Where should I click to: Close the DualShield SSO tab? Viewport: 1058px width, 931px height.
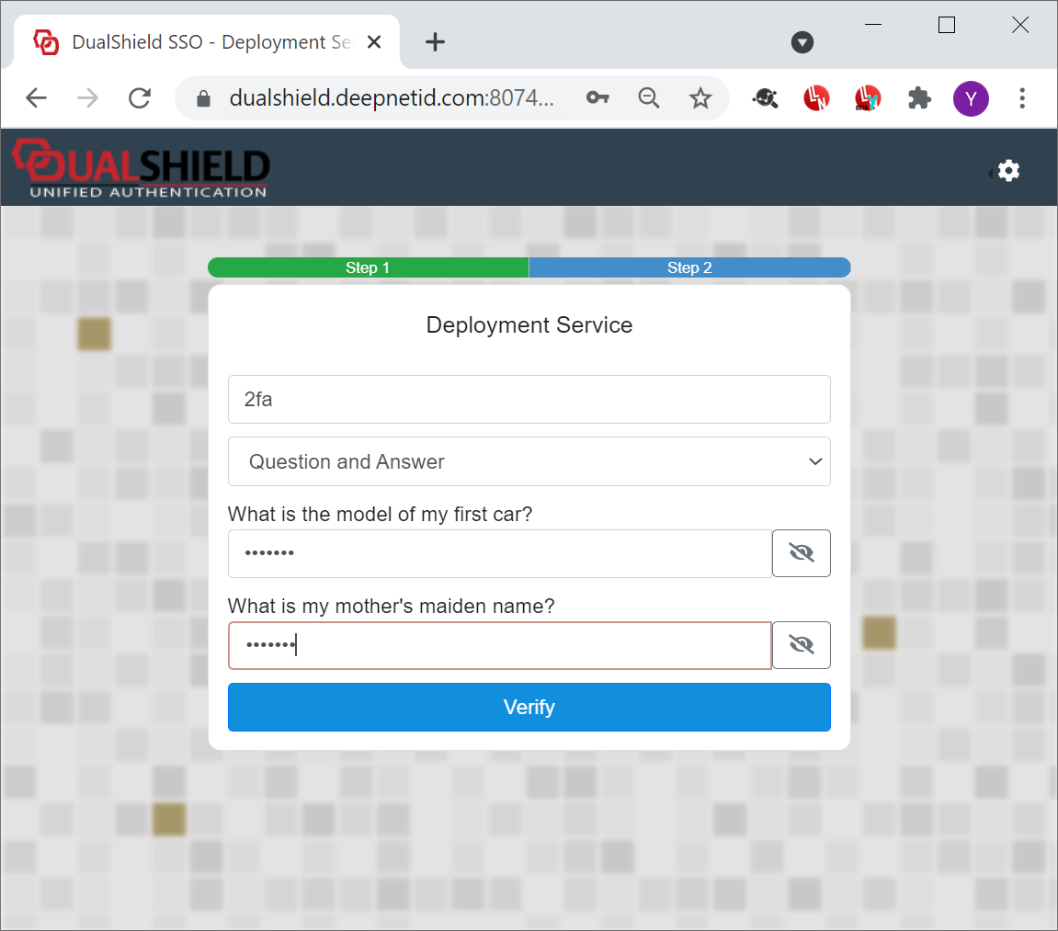[x=374, y=42]
